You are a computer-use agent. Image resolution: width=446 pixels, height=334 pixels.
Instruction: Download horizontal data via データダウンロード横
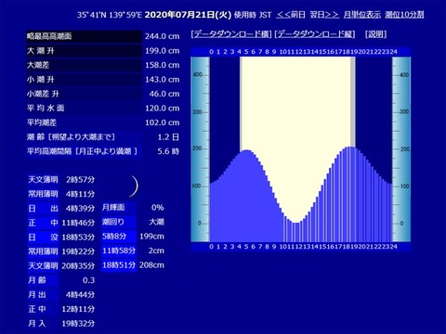coord(231,34)
